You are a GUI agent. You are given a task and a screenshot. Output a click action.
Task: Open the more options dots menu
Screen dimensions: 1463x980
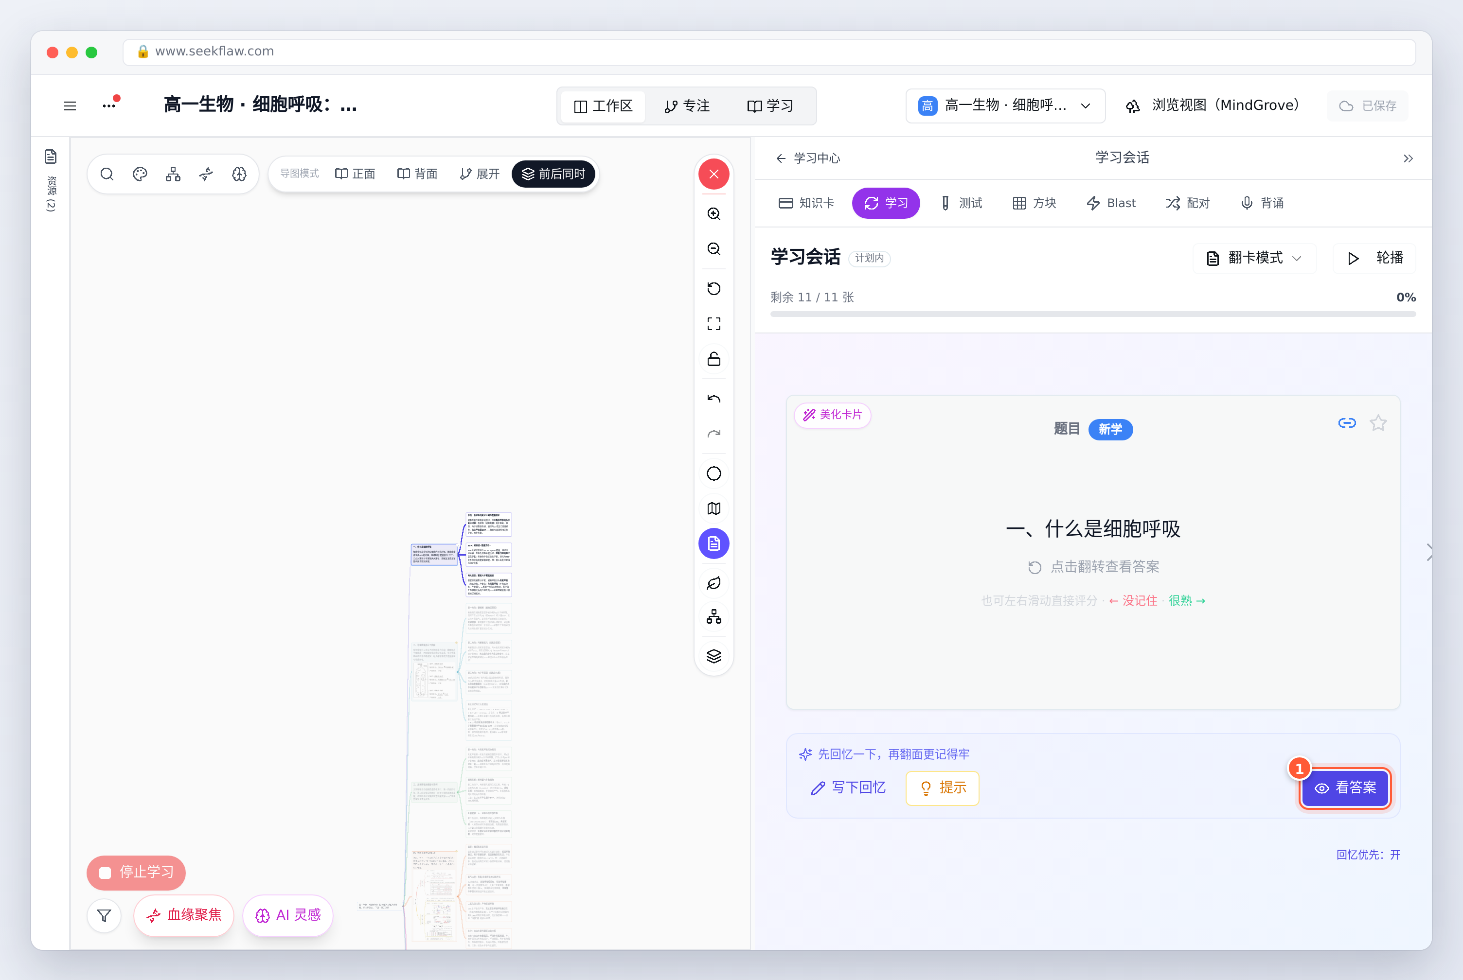109,105
